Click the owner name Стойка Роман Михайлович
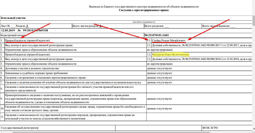The height and width of the screenshot is (133, 255). coord(169,40)
